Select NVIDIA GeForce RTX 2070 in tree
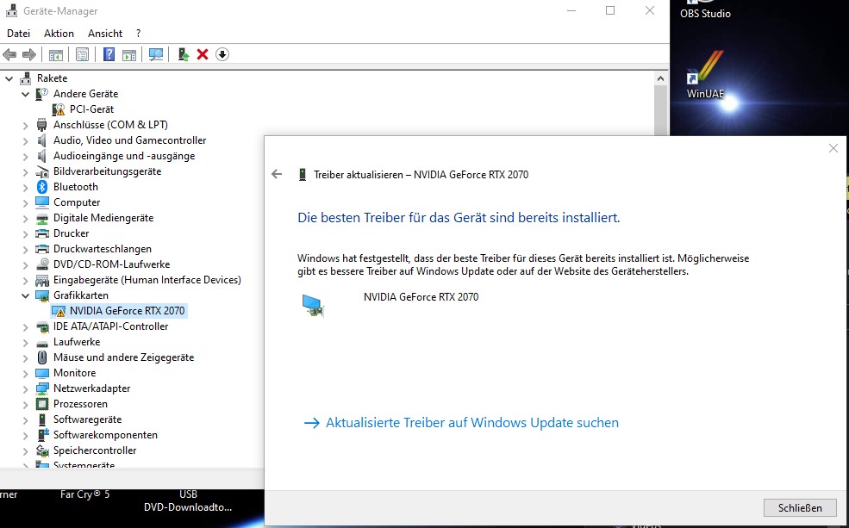 coord(127,311)
